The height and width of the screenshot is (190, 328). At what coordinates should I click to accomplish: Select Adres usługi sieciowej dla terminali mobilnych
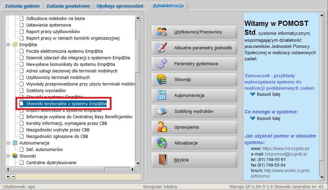click(72, 71)
